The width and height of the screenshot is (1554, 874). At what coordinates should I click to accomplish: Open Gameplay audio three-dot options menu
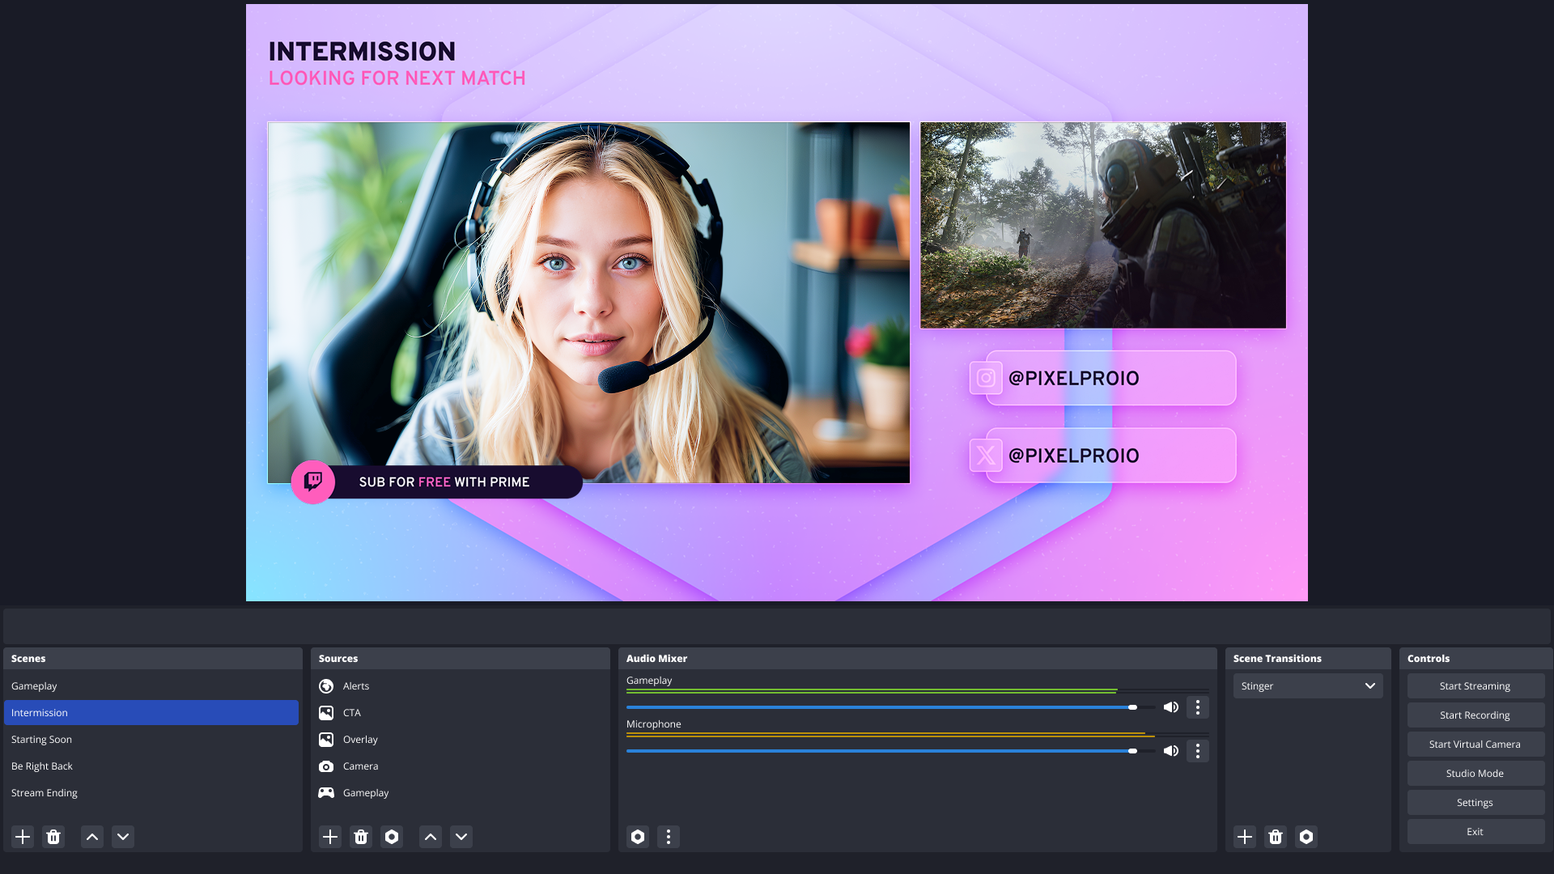coord(1198,707)
